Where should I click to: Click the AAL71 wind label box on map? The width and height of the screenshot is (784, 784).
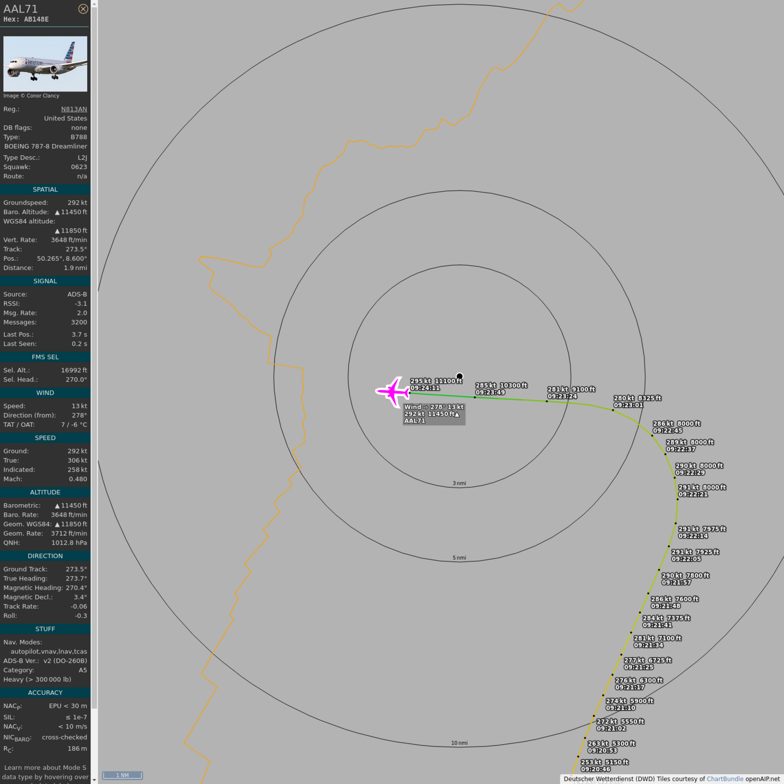tap(434, 414)
